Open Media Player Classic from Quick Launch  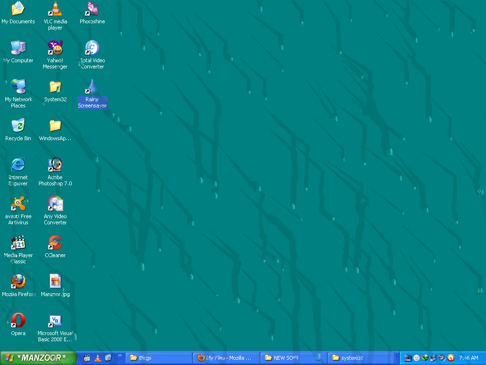click(87, 358)
